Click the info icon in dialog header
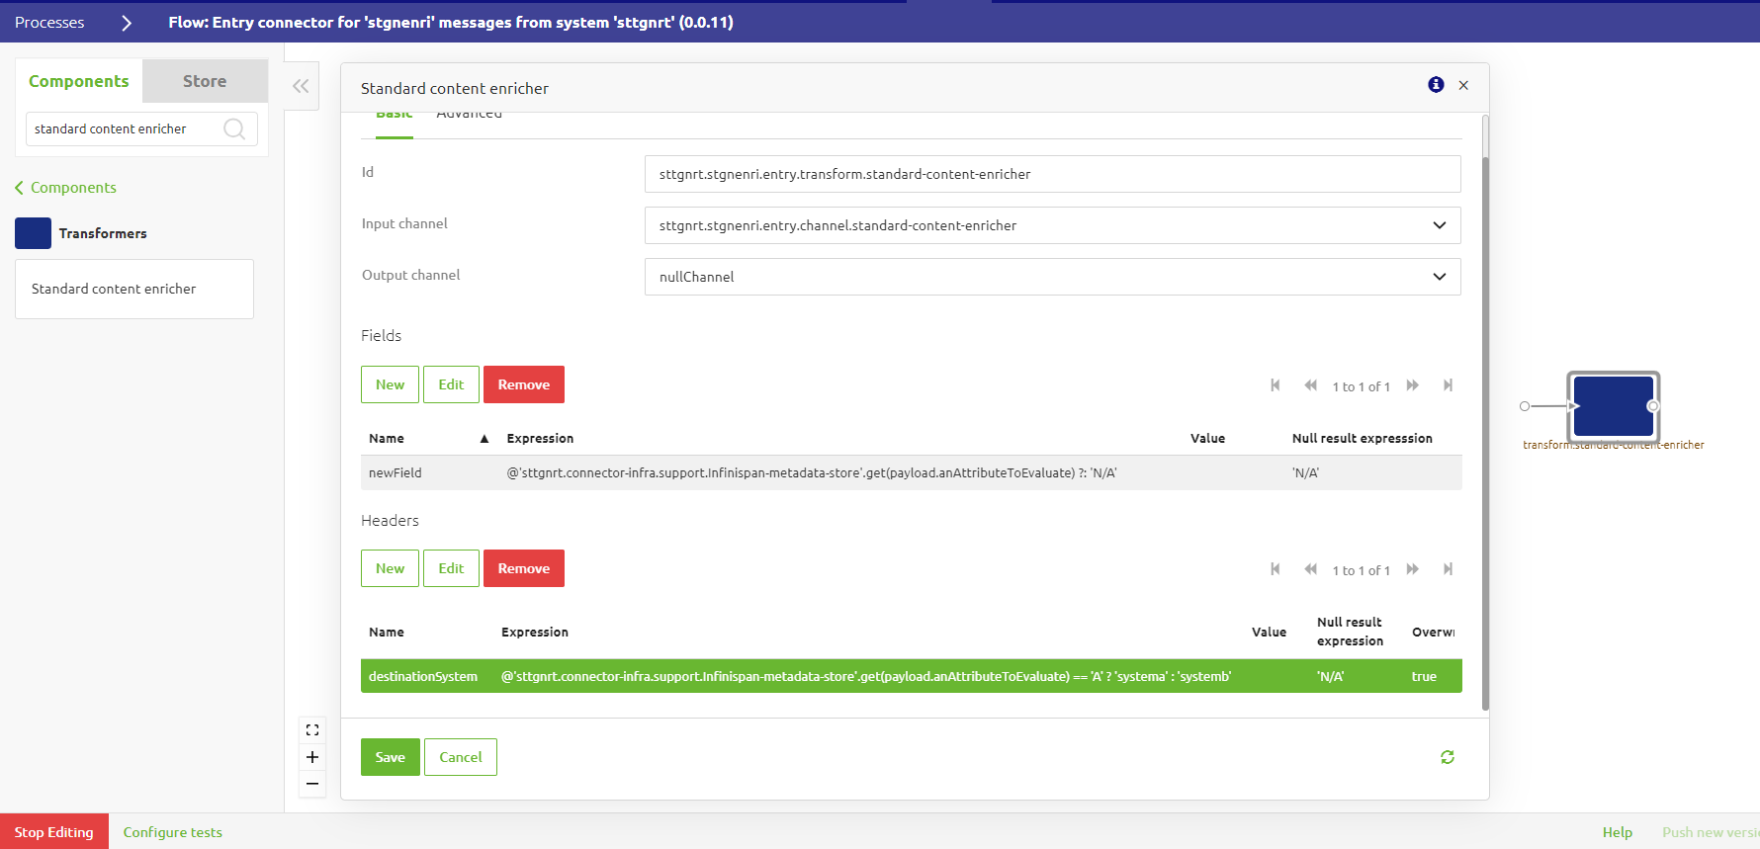The width and height of the screenshot is (1760, 849). point(1436,85)
